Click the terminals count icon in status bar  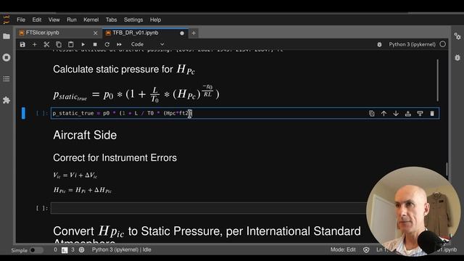(x=65, y=250)
